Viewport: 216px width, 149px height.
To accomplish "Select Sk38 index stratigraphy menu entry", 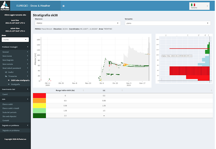I will 20,80.
